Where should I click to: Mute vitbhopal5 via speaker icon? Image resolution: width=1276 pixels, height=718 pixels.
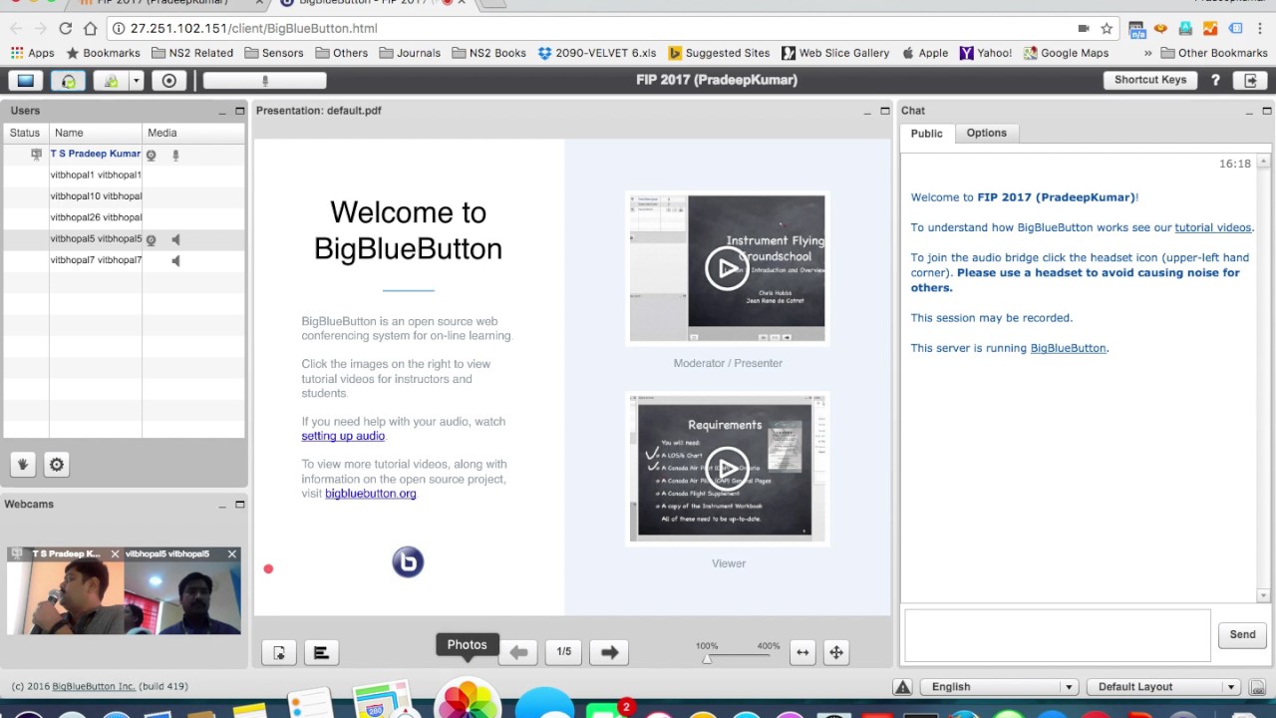point(175,239)
